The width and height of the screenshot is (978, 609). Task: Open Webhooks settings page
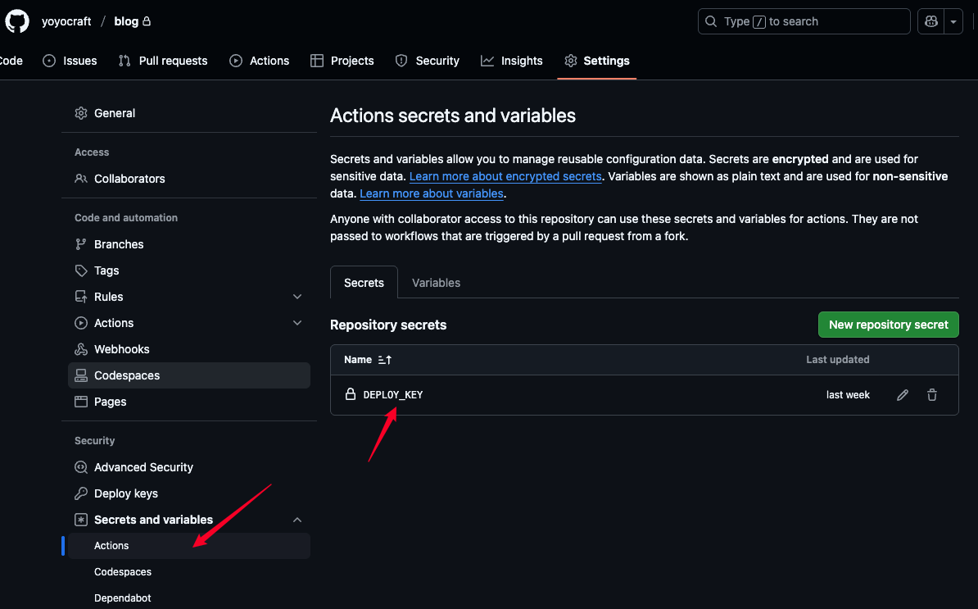tap(189, 349)
